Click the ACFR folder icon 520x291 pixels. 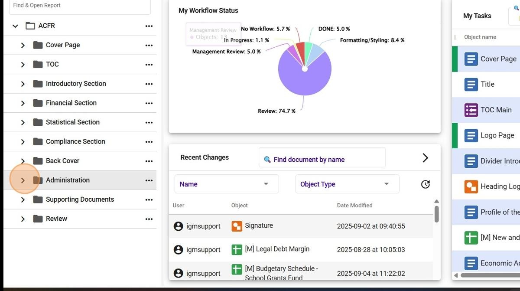click(30, 26)
